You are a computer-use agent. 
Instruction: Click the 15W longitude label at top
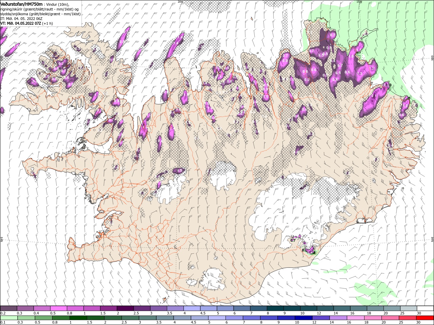[x=359, y=1]
